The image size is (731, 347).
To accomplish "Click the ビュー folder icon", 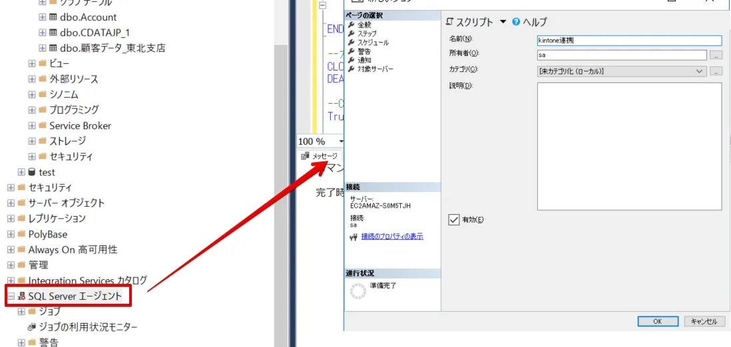I will tap(43, 63).
